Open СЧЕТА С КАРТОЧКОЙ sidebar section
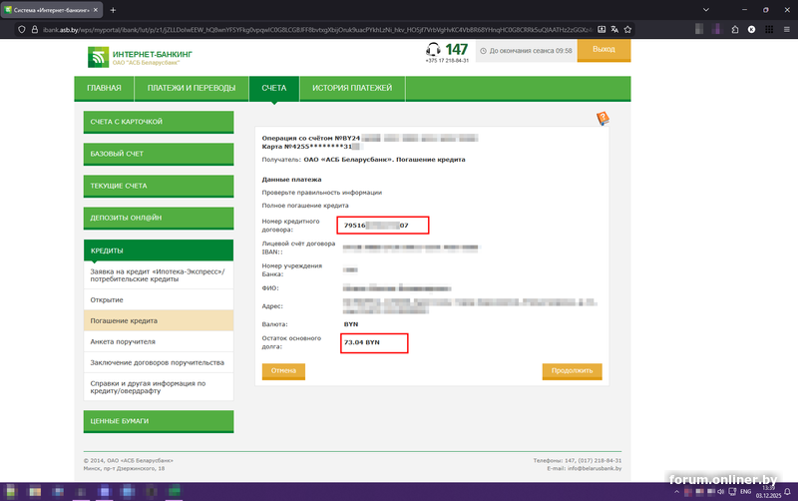 pyautogui.click(x=159, y=122)
